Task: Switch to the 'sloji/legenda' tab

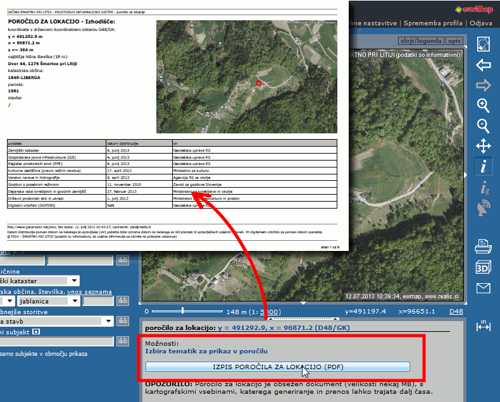Action: 421,40
